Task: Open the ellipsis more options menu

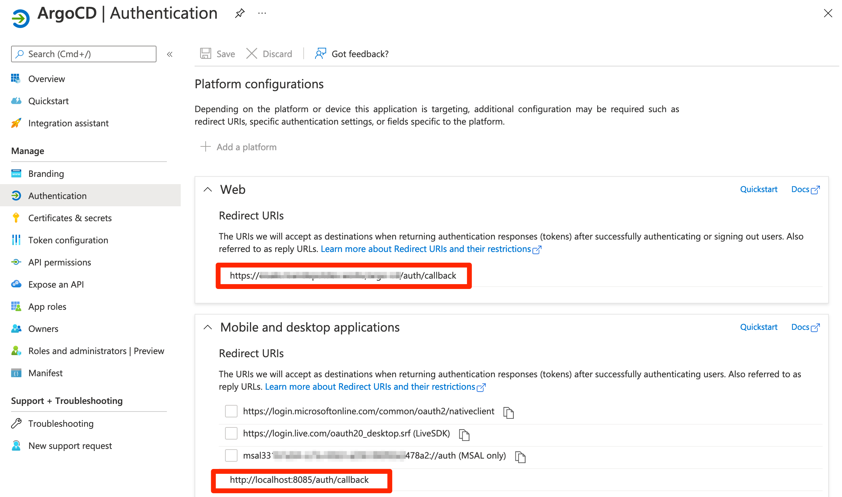Action: (x=262, y=13)
